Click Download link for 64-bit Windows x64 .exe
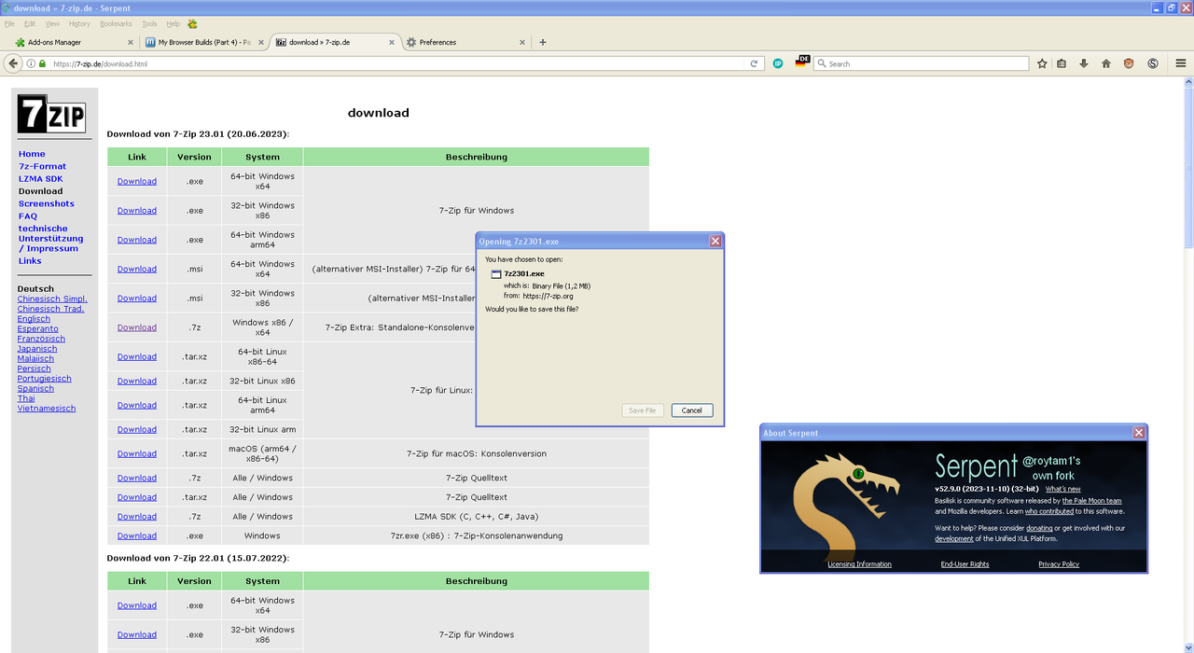Viewport: 1194px width, 653px height. (137, 181)
